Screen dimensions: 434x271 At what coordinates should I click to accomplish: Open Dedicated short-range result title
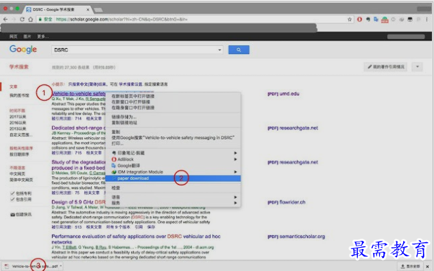point(78,128)
